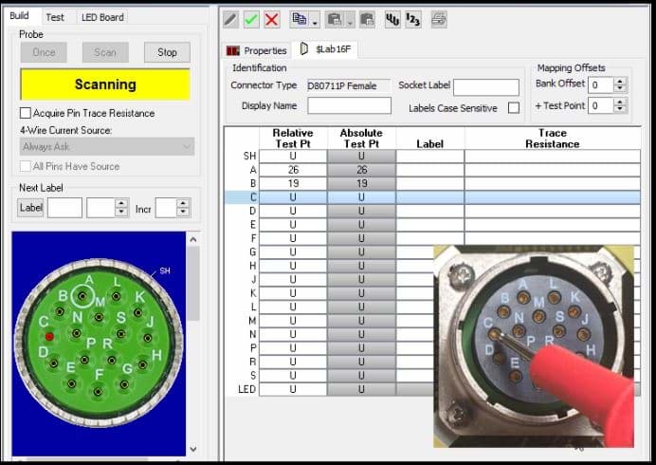
Task: Toggle Labels Case Sensitive checkbox
Action: (513, 108)
